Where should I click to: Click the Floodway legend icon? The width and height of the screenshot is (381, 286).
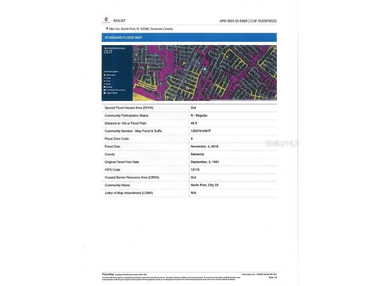click(105, 87)
